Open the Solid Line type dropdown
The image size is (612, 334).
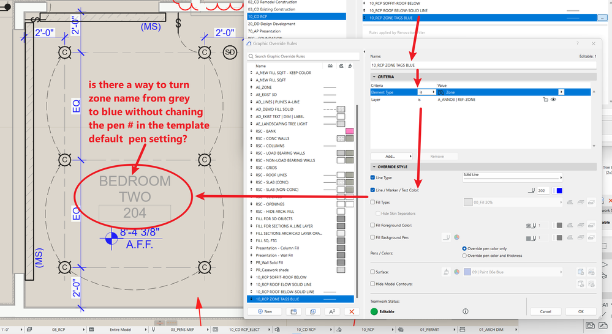(x=513, y=177)
